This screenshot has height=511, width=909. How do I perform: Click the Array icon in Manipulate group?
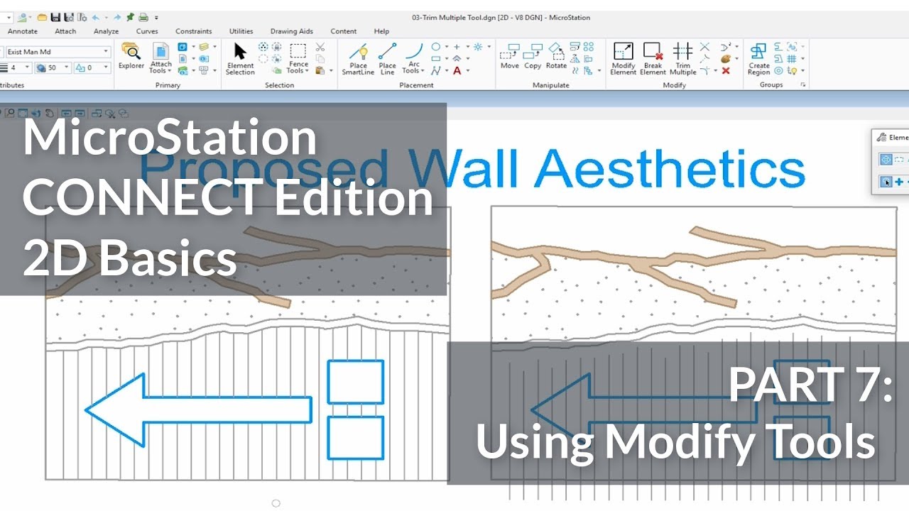point(589,47)
